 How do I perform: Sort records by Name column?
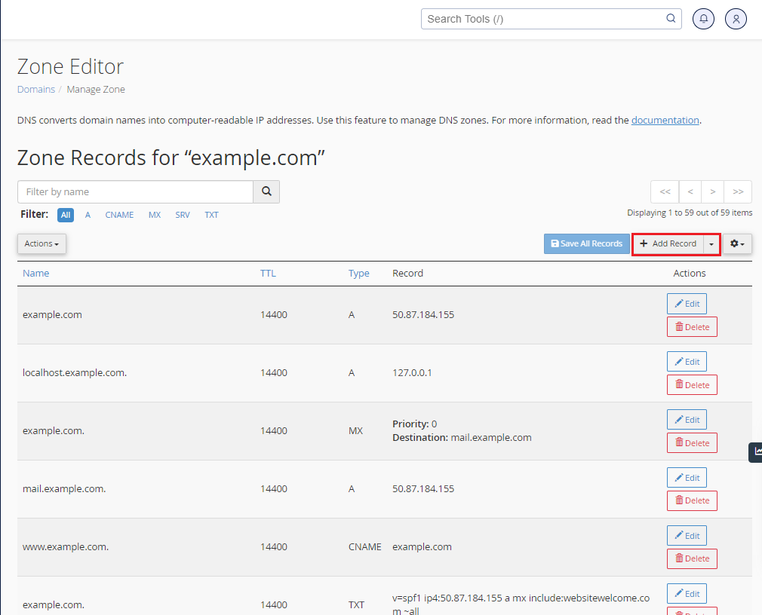(x=36, y=274)
